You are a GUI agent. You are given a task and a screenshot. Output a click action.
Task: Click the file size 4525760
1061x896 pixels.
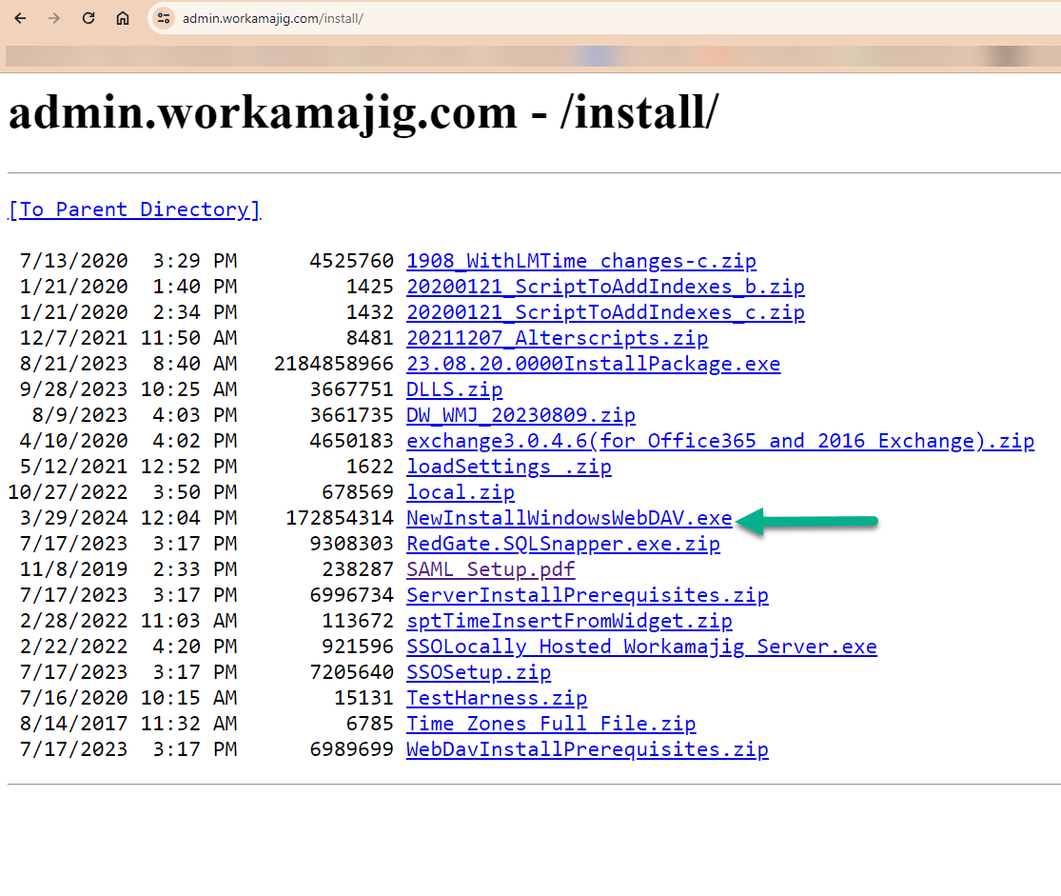point(352,262)
